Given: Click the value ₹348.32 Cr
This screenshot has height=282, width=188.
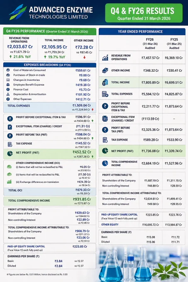Looking at the screenshot, I should pyautogui.click(x=151, y=70).
